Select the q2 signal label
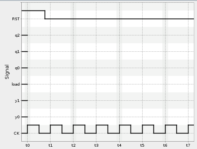197x149 pixels. pos(17,35)
